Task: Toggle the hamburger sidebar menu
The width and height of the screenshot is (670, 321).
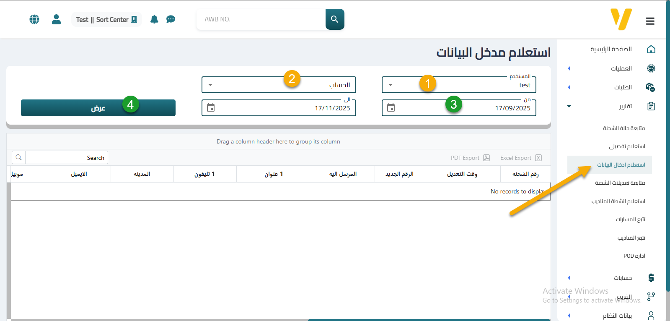Action: coord(650,21)
